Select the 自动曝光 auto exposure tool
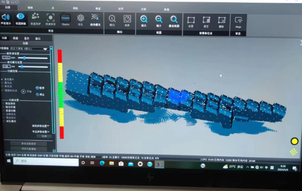The image size is (302, 191). click(x=95, y=17)
